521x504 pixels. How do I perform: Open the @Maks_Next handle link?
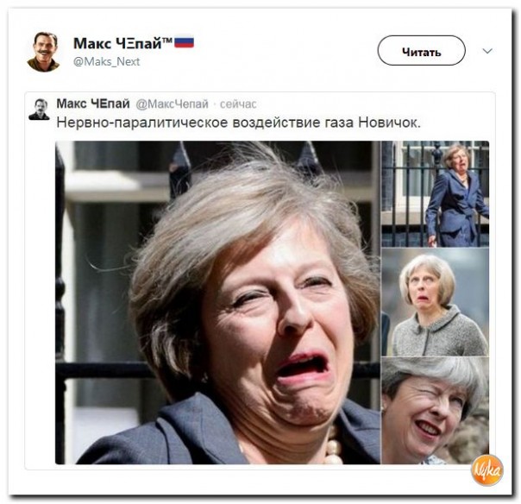click(x=107, y=61)
